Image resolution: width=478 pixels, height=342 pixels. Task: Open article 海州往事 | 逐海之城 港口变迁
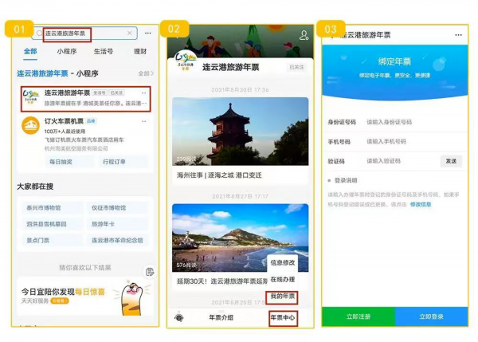pyautogui.click(x=219, y=175)
